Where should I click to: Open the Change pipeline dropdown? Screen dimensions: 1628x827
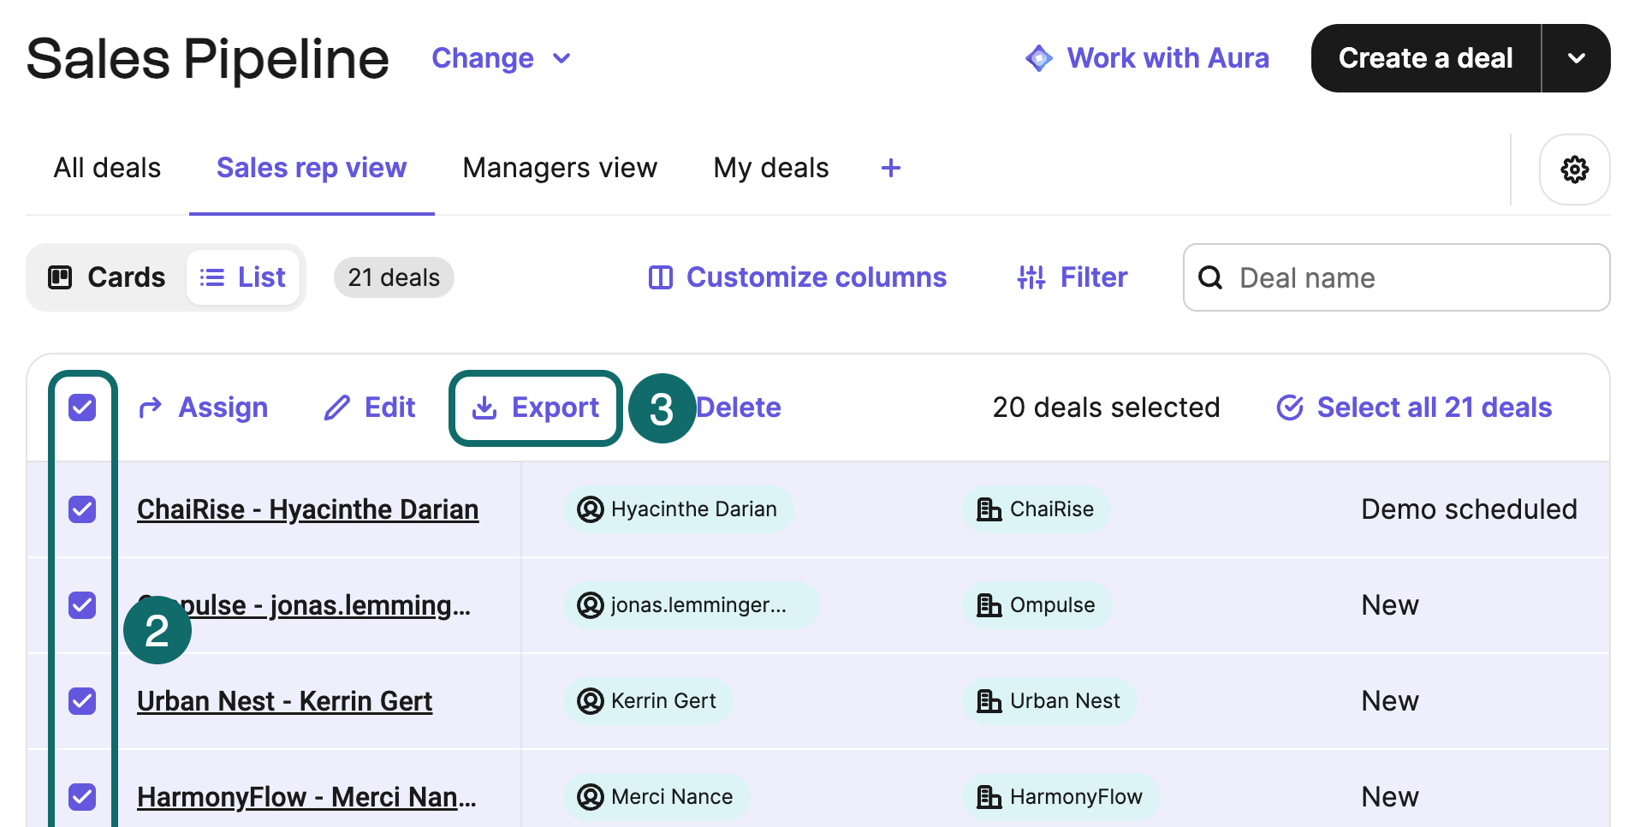(x=502, y=57)
